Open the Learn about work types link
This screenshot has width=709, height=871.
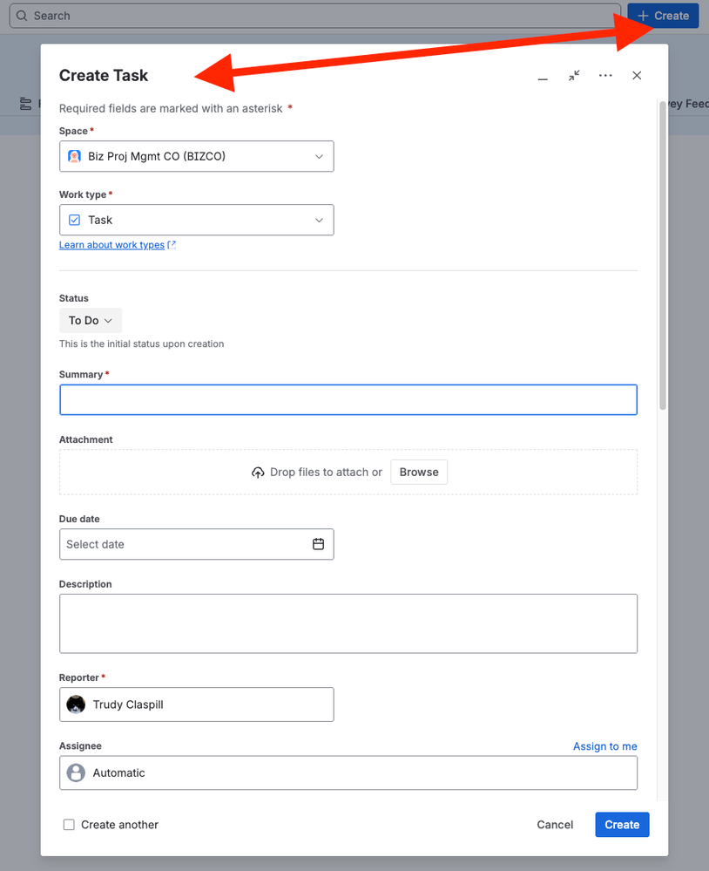point(112,245)
